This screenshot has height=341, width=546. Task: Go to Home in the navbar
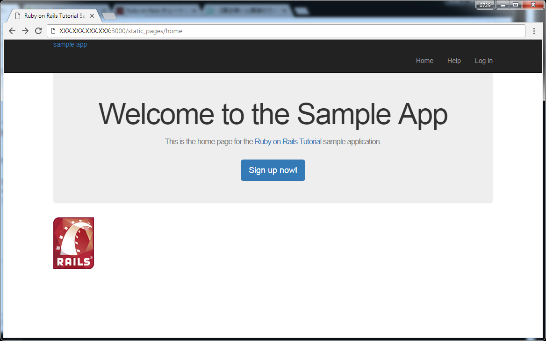[424, 61]
